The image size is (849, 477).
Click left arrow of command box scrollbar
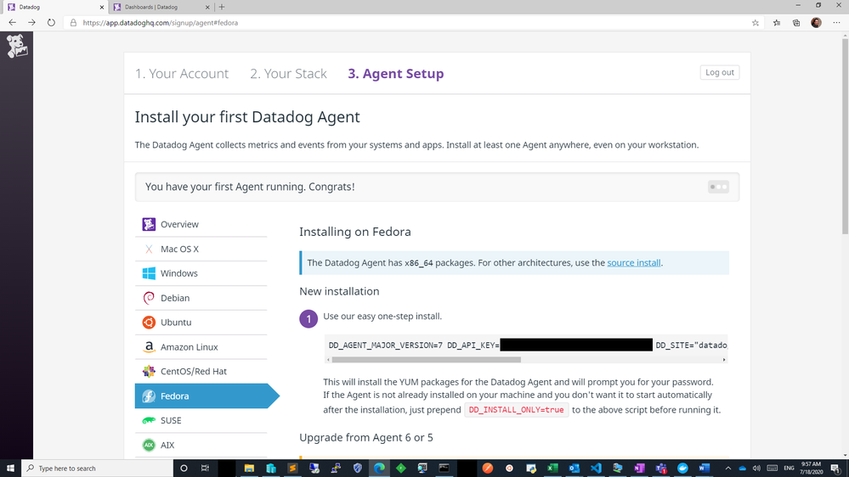[x=328, y=360]
